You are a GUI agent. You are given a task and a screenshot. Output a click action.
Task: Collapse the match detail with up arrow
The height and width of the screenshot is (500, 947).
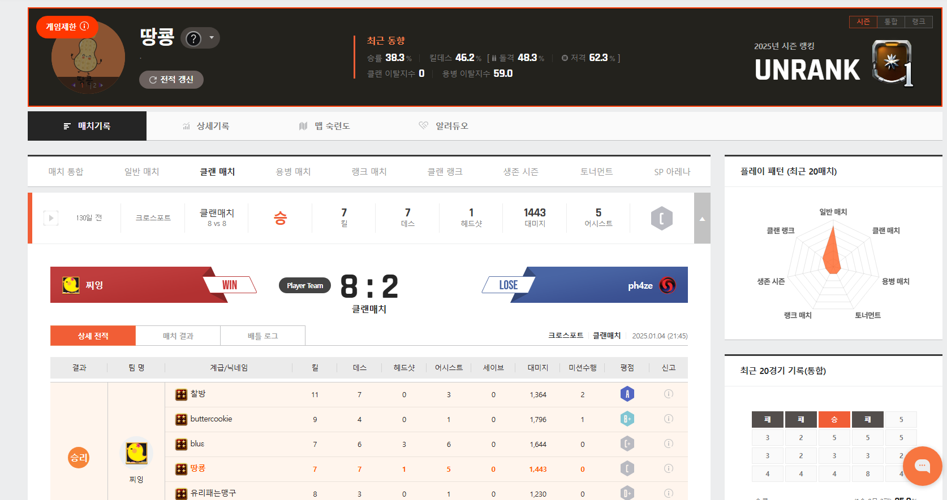click(x=702, y=219)
